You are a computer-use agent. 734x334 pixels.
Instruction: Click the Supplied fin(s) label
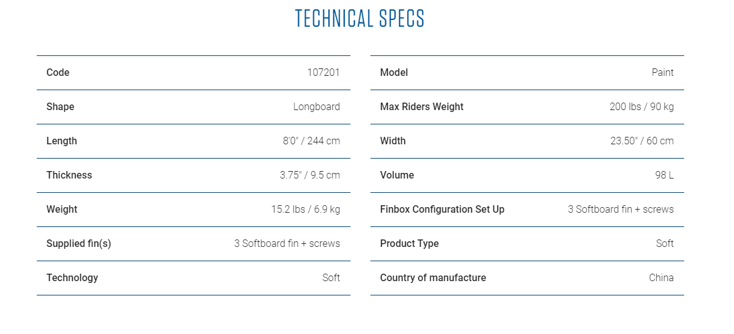point(78,243)
